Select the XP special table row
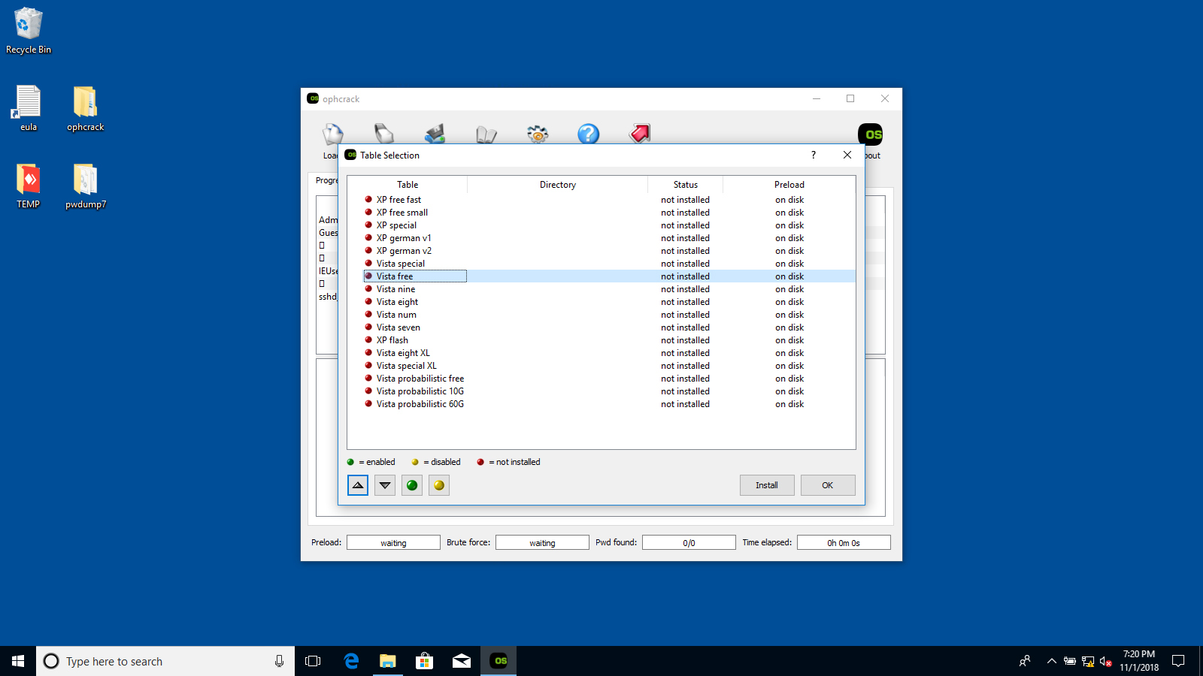 tap(601, 225)
